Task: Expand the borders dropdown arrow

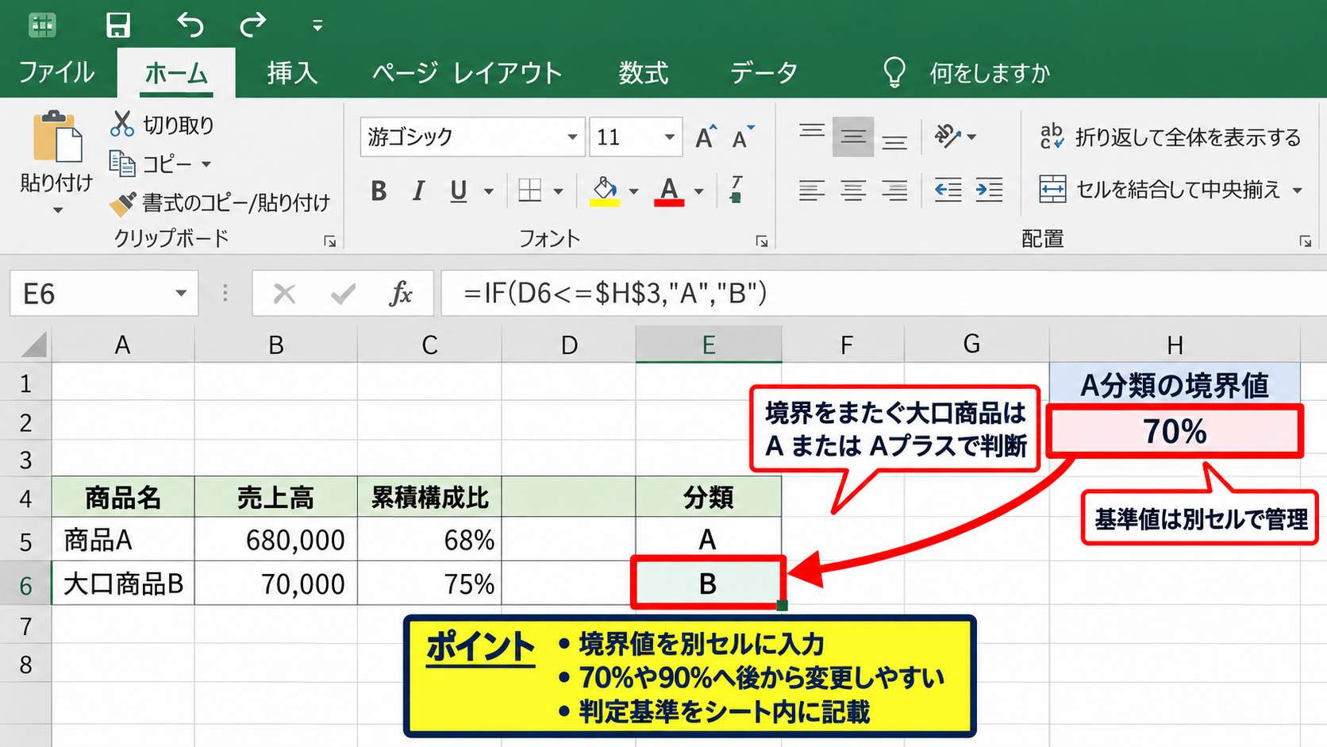Action: [558, 191]
